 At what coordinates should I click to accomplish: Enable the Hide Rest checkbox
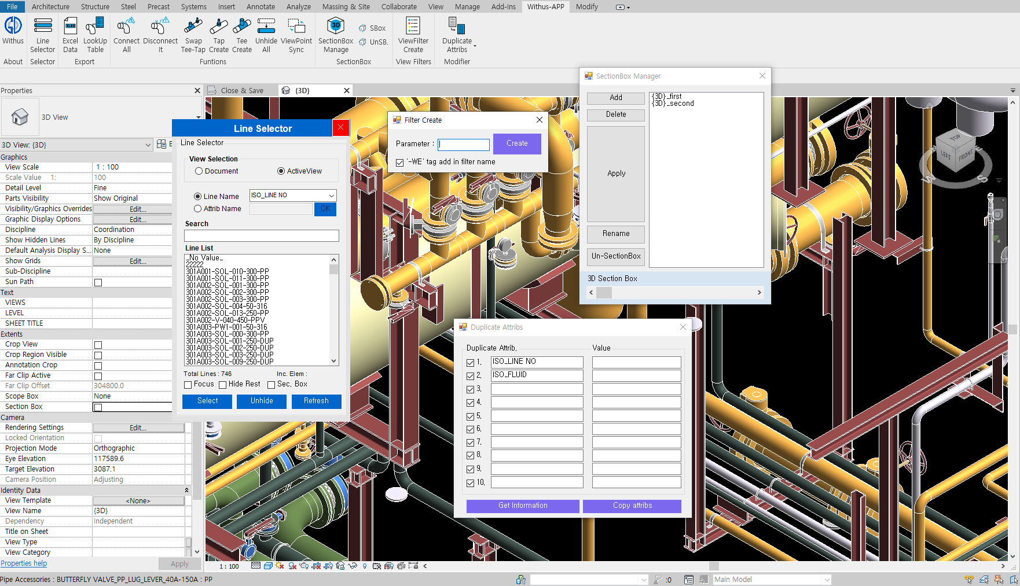(223, 385)
